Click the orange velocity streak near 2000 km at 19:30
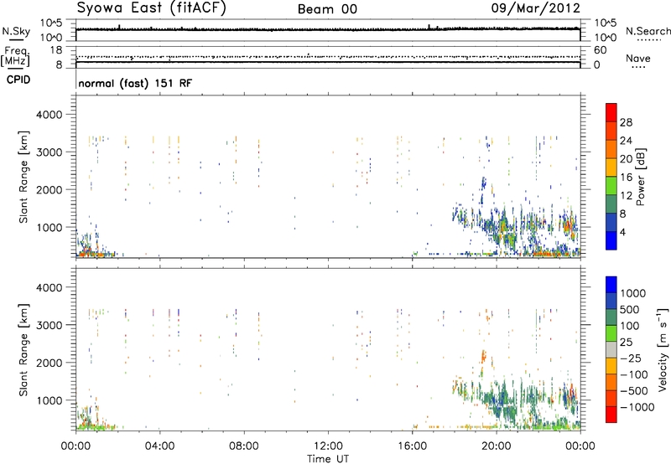The image size is (671, 464). (x=484, y=357)
